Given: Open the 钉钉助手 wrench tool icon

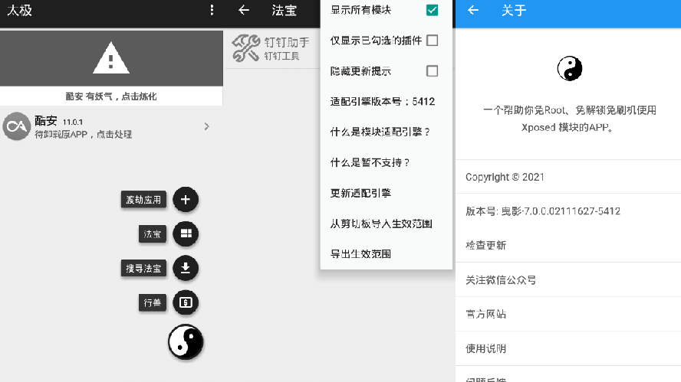Looking at the screenshot, I should (246, 48).
